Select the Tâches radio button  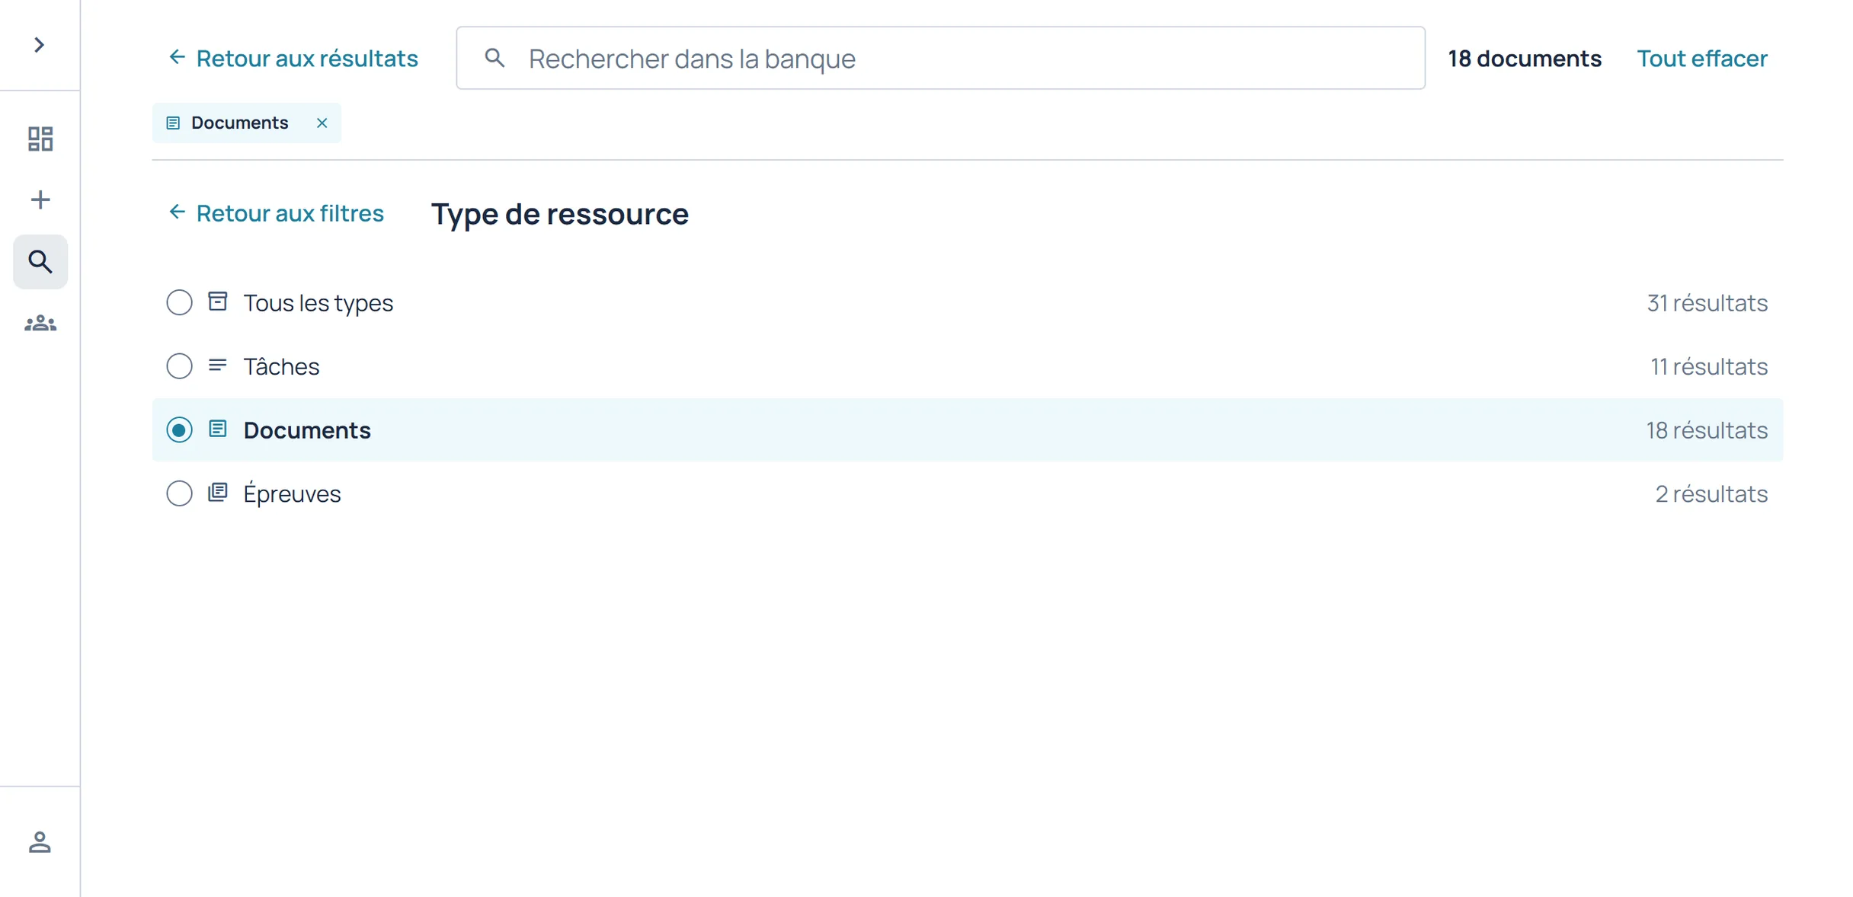point(180,366)
